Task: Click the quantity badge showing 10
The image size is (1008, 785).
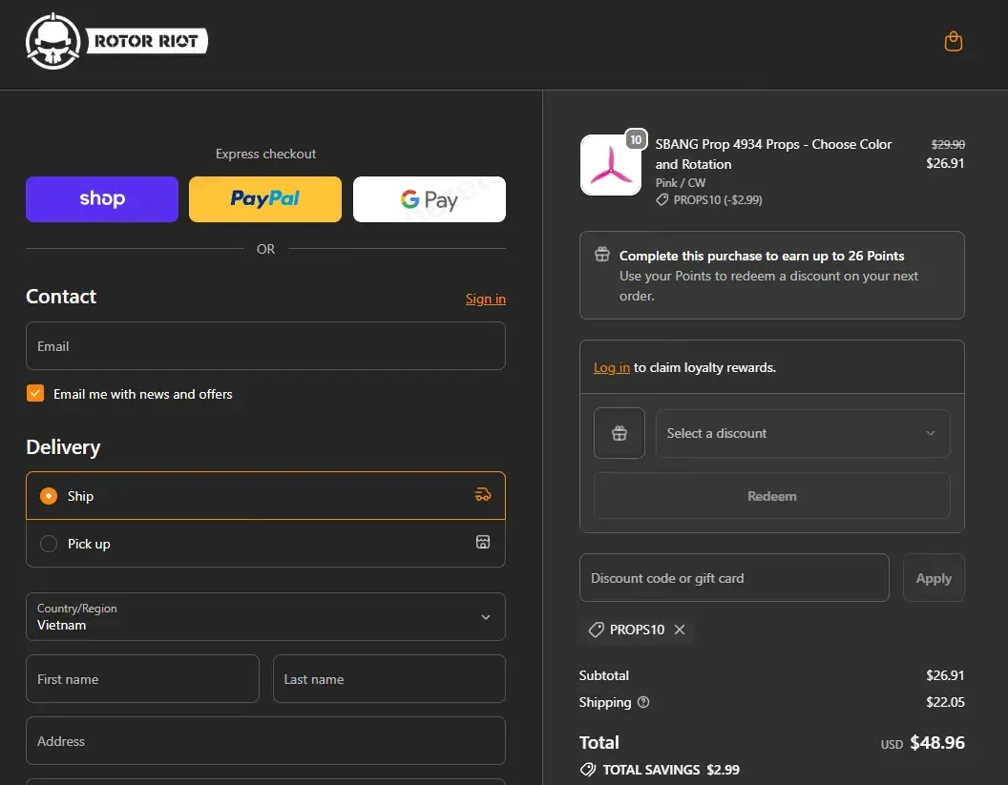Action: (x=636, y=139)
